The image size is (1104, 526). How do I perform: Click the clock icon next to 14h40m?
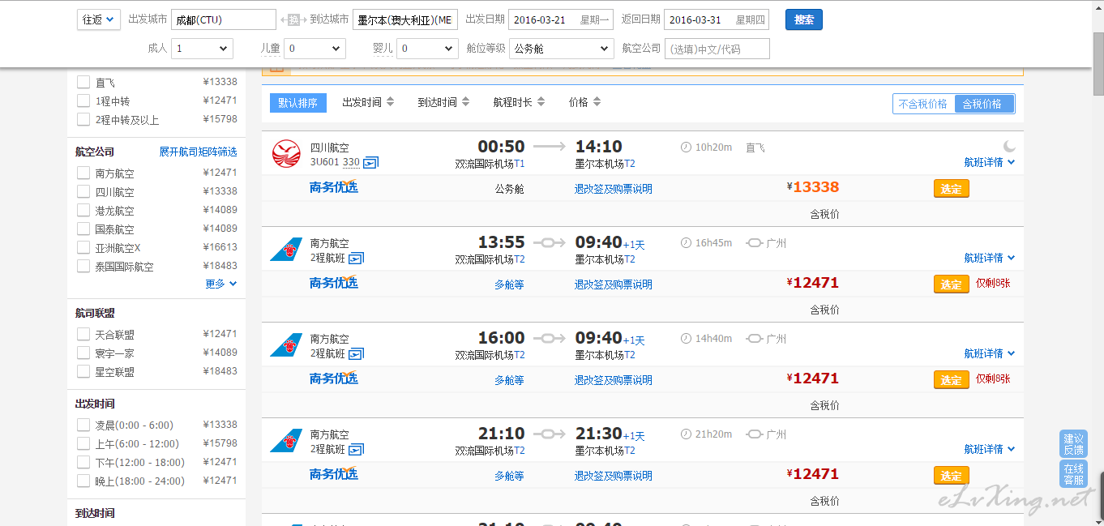[x=687, y=339]
